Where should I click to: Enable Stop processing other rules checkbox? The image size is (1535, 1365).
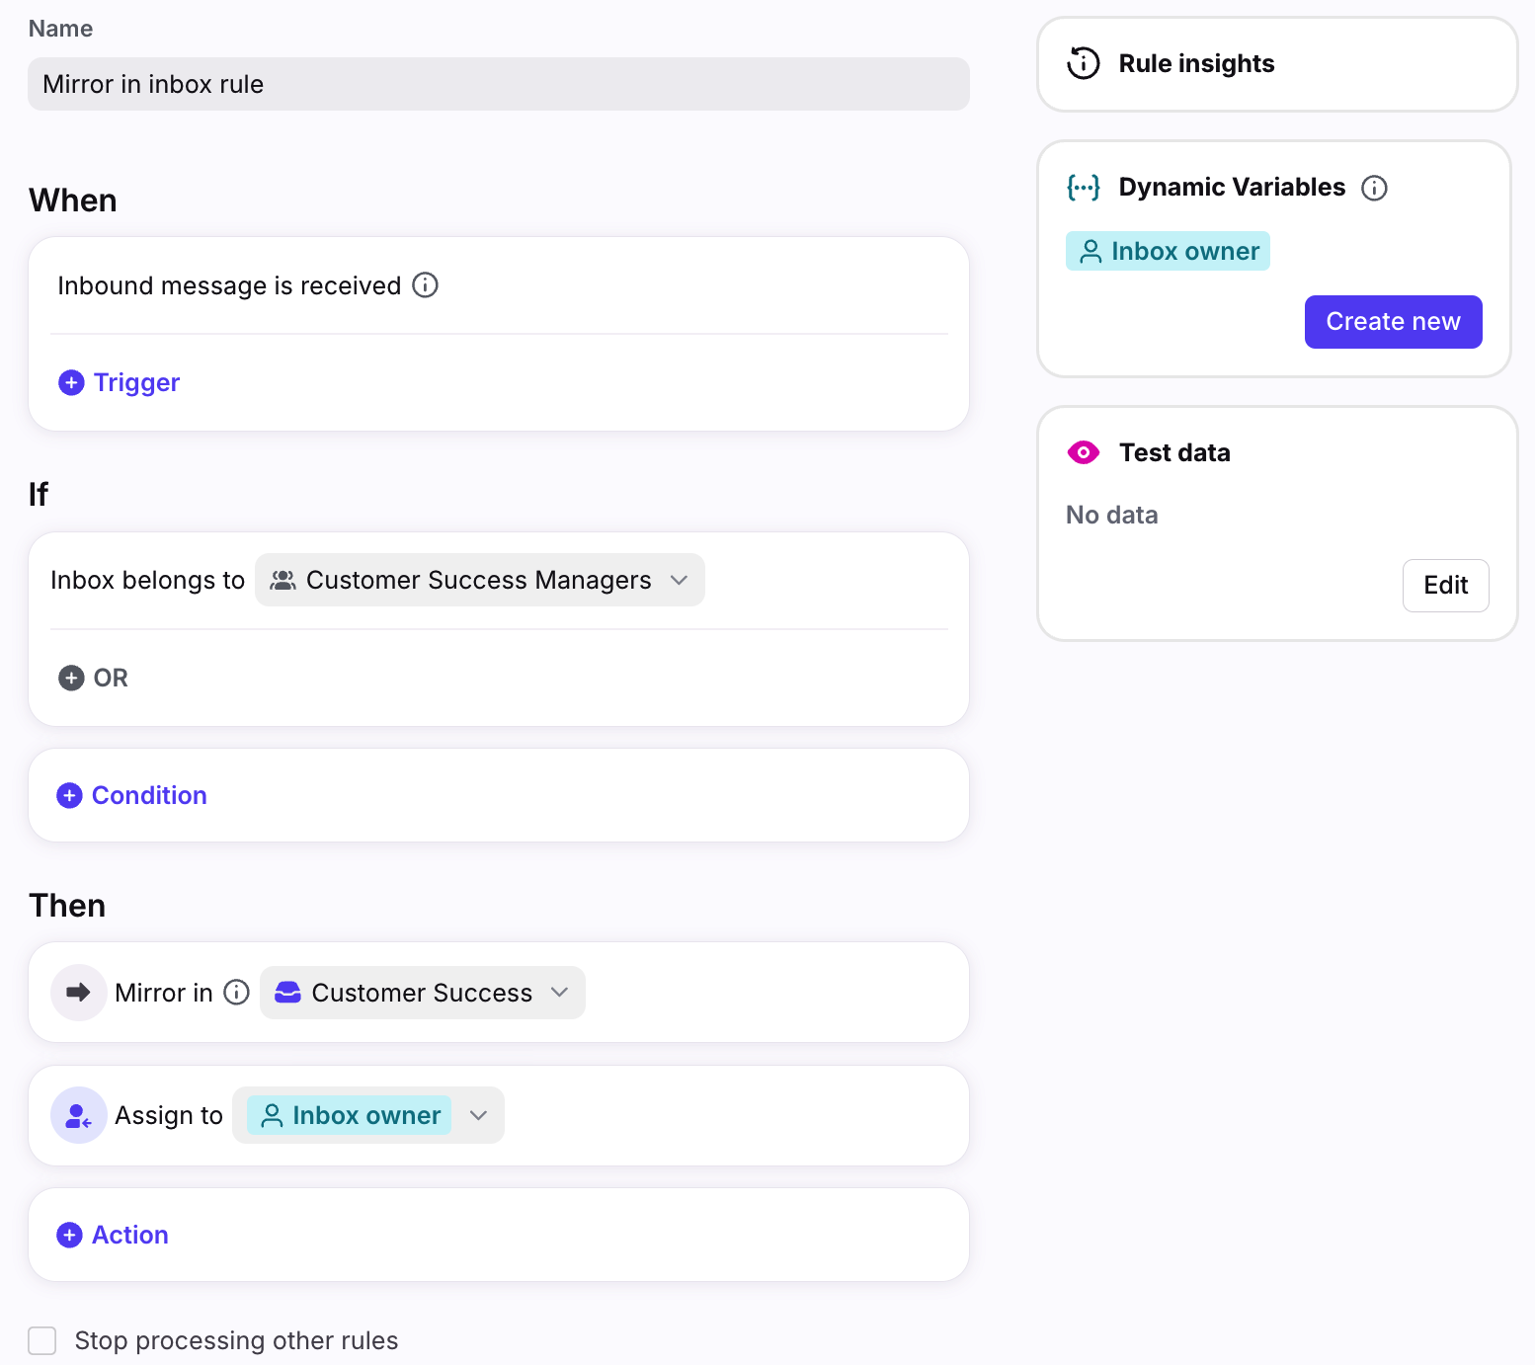point(42,1340)
